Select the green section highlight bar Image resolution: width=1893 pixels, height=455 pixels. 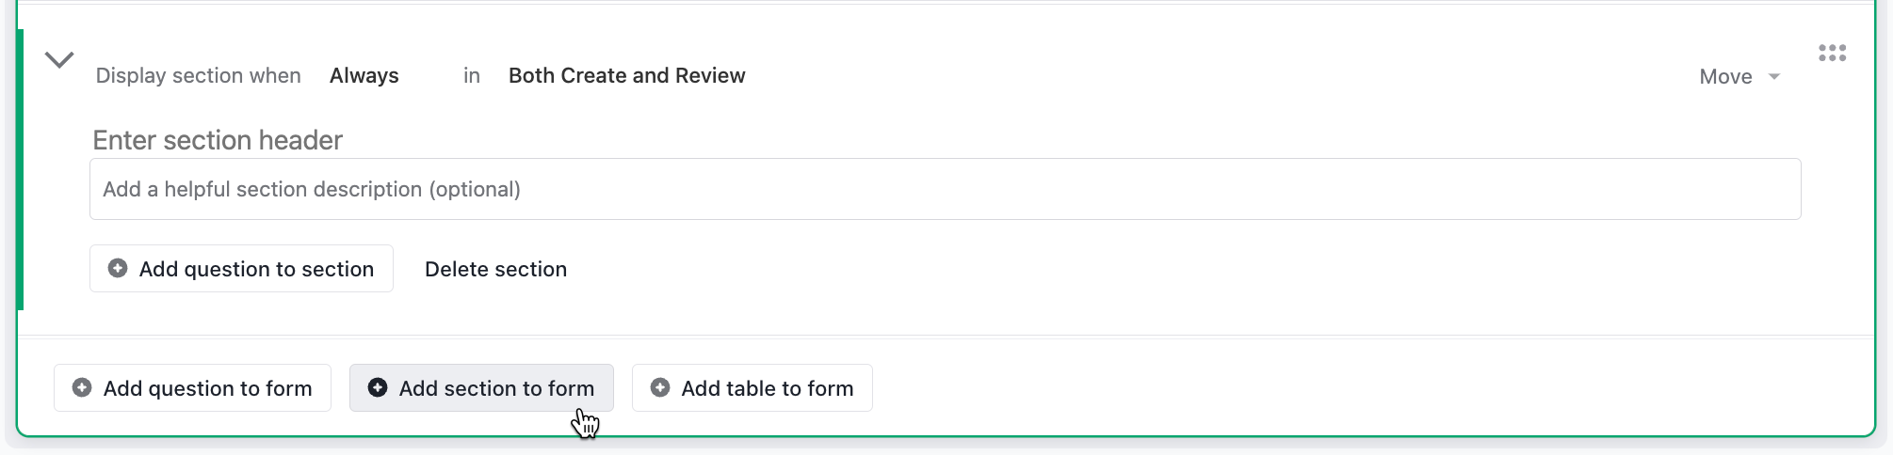pyautogui.click(x=20, y=169)
